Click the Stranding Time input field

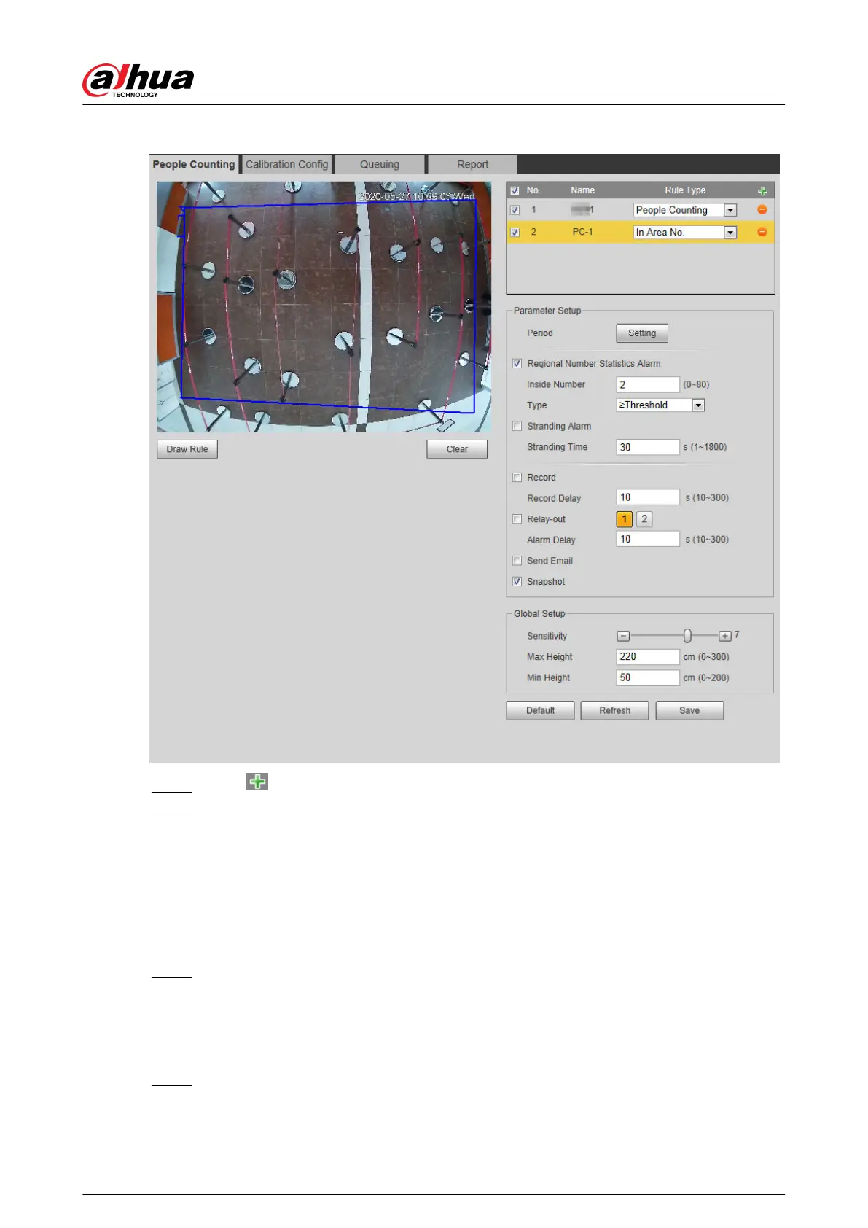click(648, 447)
